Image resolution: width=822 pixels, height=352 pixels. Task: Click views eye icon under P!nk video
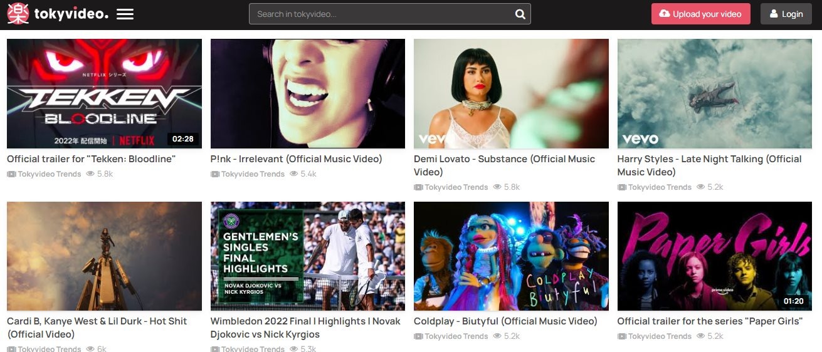294,173
